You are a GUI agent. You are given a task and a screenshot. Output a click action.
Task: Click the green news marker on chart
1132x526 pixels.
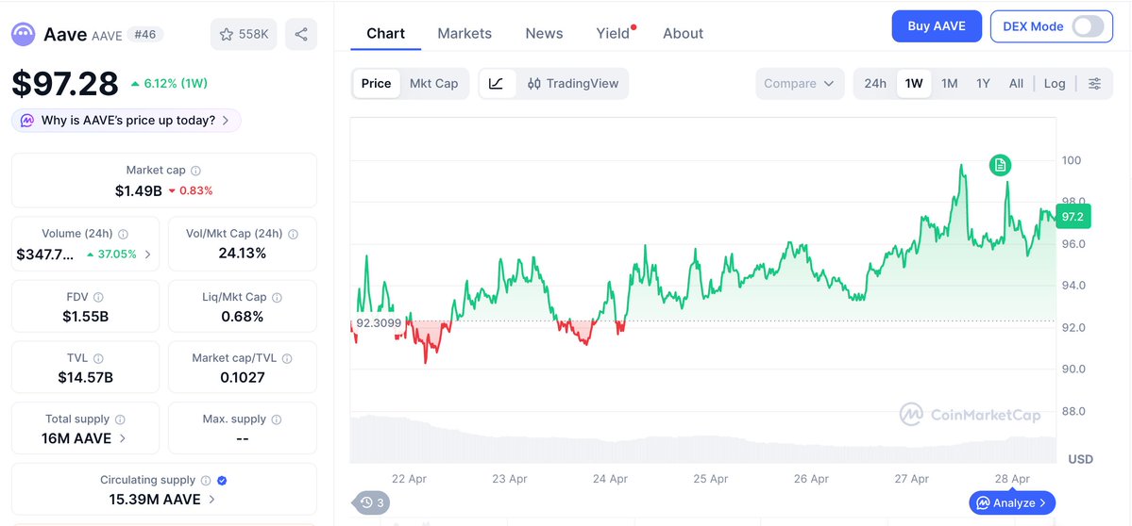(1000, 166)
